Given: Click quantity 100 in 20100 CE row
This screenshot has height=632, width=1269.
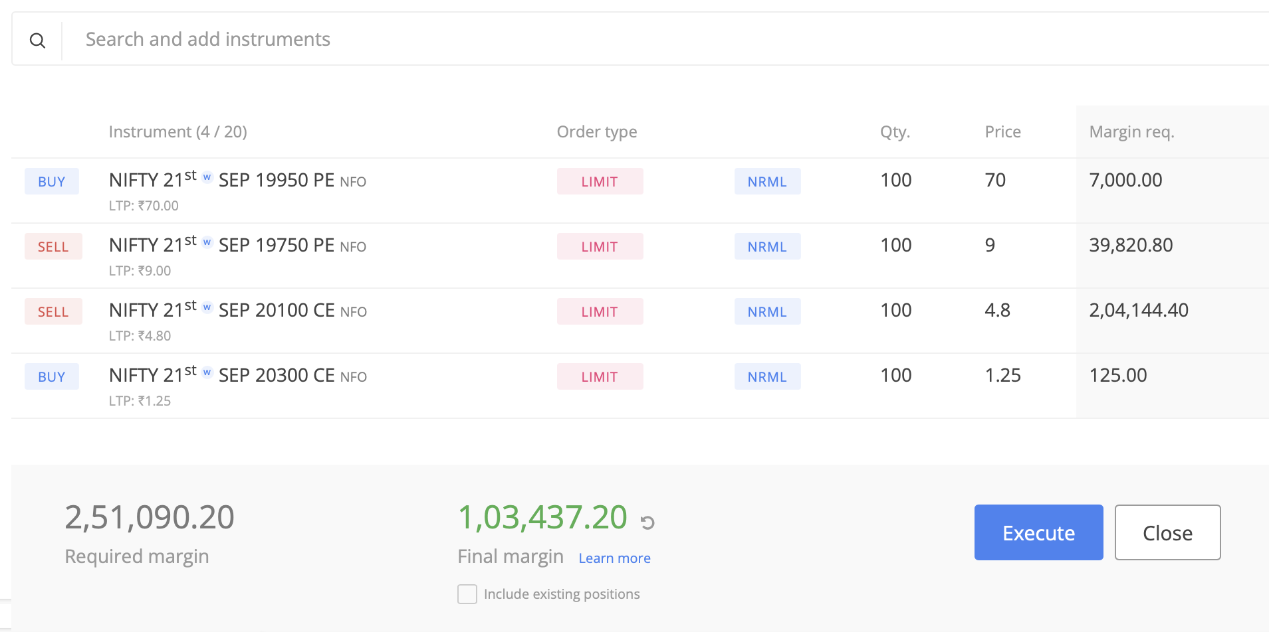Looking at the screenshot, I should pyautogui.click(x=895, y=310).
